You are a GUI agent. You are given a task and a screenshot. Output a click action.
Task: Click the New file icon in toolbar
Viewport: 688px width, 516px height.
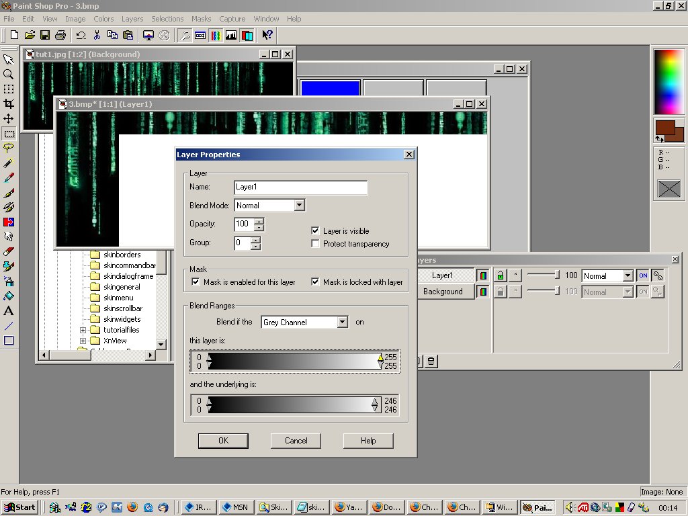14,35
